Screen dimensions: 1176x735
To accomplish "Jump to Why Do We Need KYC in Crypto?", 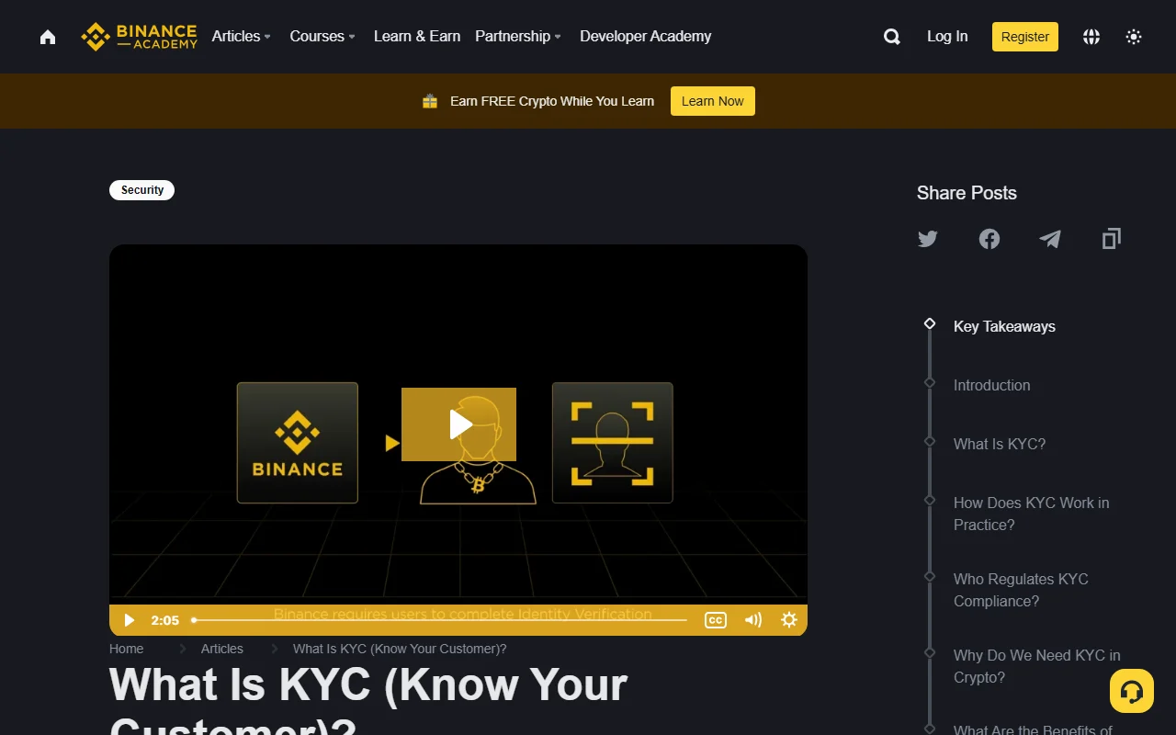I will click(x=1037, y=666).
